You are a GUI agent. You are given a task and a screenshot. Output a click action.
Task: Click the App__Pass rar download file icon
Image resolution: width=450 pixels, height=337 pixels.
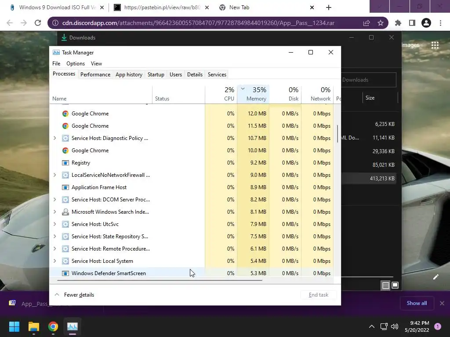(12, 303)
